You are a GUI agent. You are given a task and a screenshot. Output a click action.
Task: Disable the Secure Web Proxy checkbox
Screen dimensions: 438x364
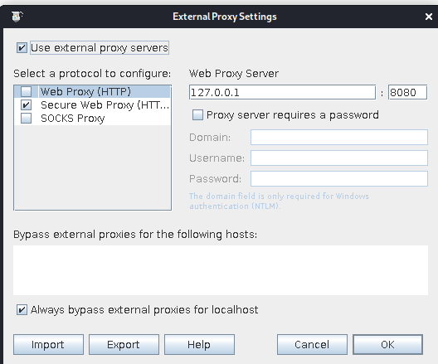[27, 105]
